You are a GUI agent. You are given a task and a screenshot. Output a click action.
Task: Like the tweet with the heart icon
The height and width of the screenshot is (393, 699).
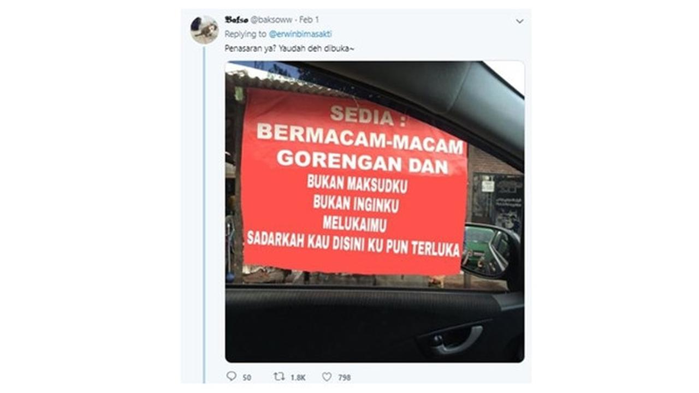(327, 377)
